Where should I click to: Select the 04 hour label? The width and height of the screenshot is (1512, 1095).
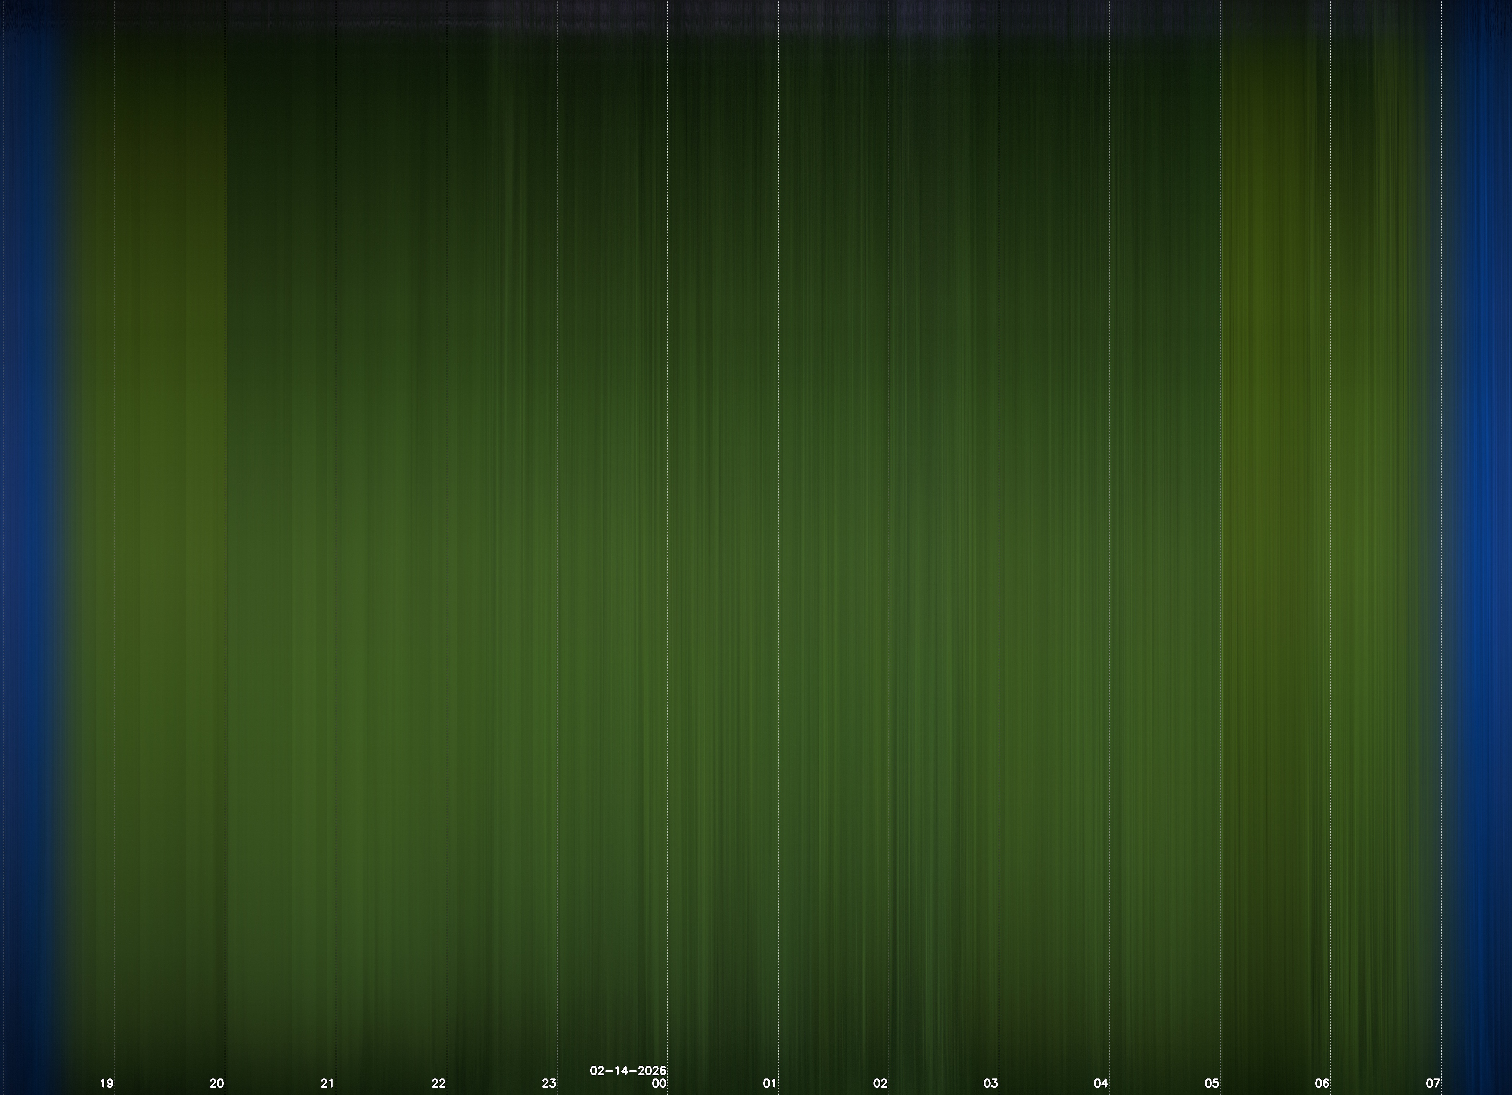[1100, 1083]
